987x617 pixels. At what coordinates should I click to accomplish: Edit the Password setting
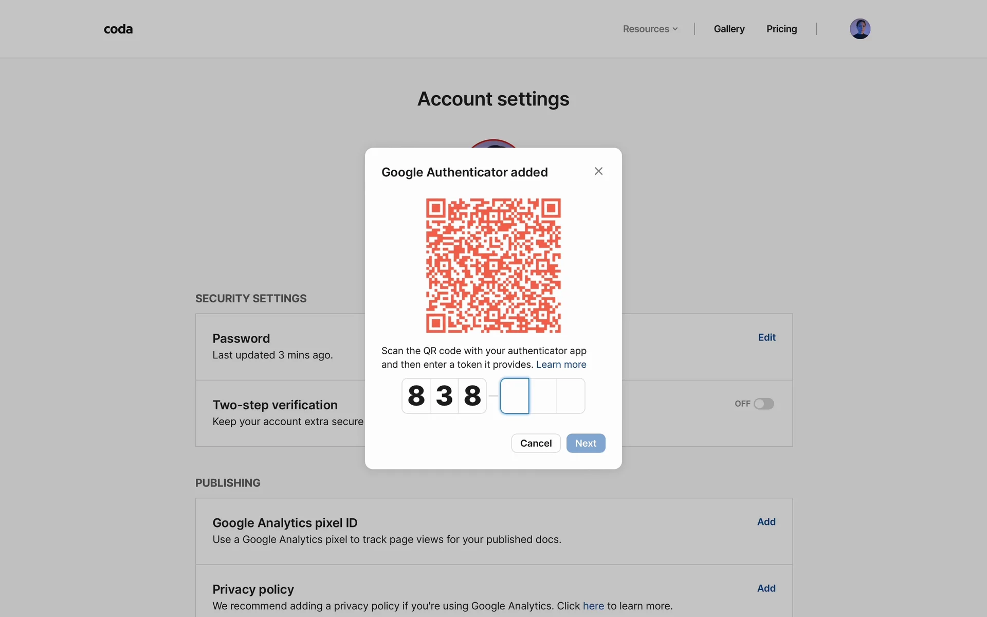pos(766,337)
